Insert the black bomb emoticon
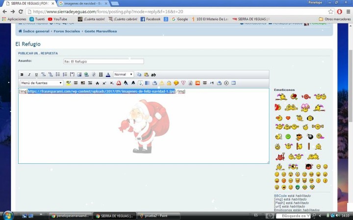353x220 pixels. point(310,136)
